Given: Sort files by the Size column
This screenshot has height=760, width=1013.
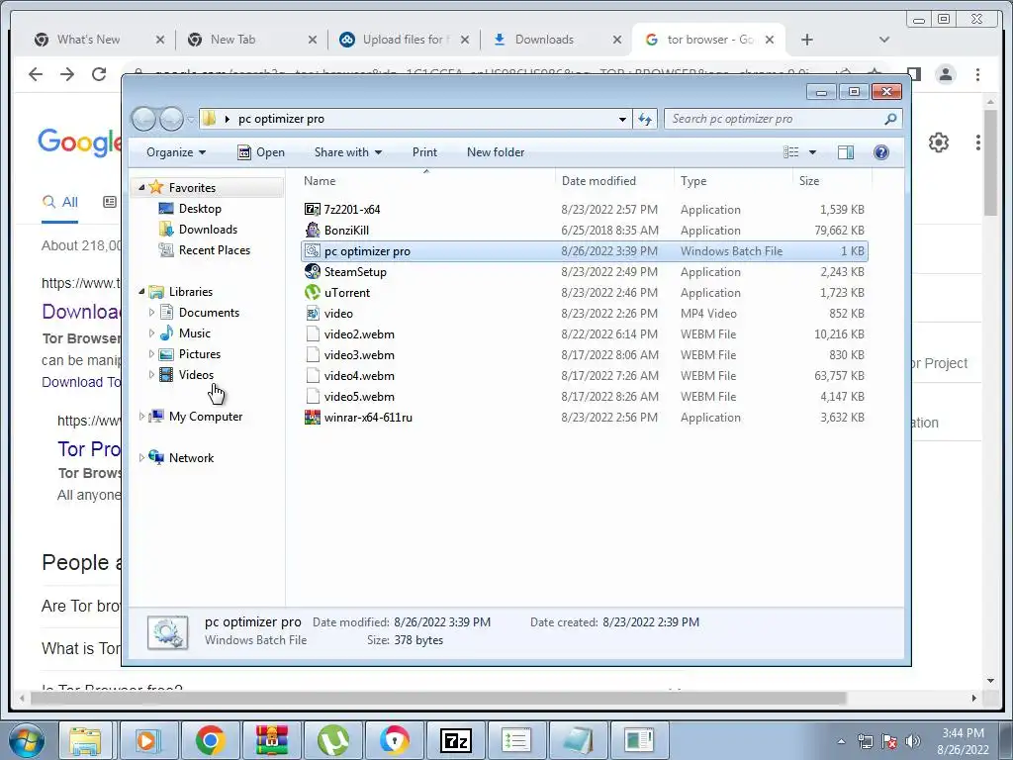Looking at the screenshot, I should click(809, 181).
